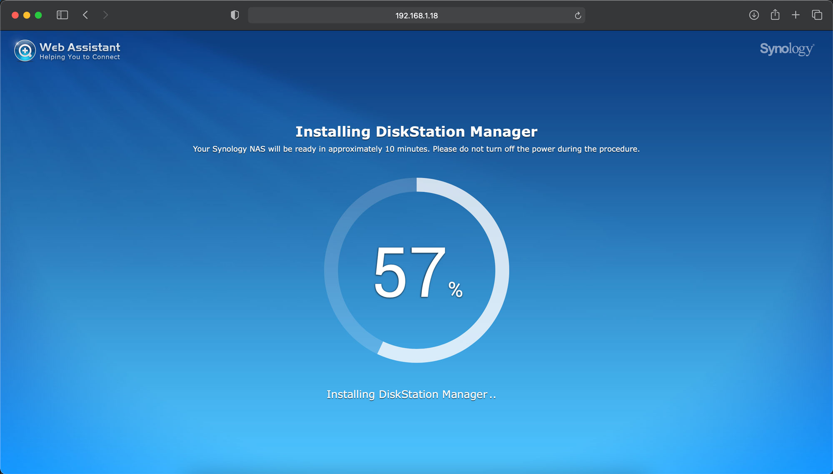Click the 57 percent progress number
This screenshot has width=833, height=474.
coord(410,273)
